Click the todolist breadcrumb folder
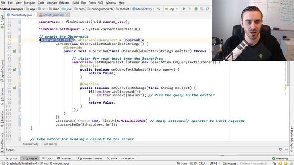The height and width of the screenshot is (165, 294). tap(123, 9)
